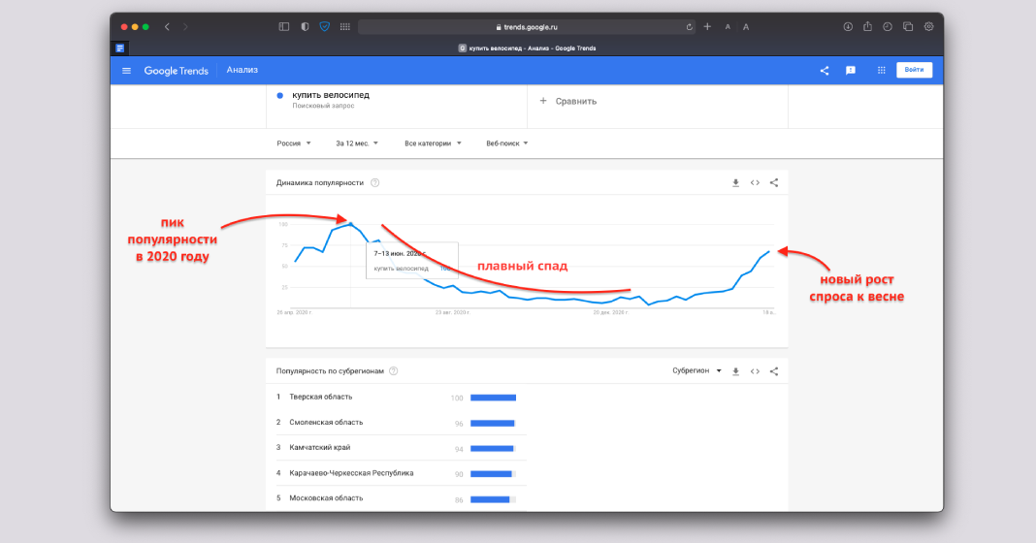Viewport: 1036px width, 543px height.
Task: Click the trends.google.ru address bar
Action: coord(526,27)
